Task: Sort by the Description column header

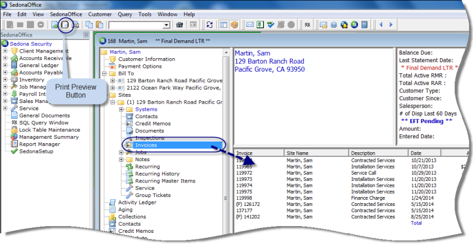Action: pyautogui.click(x=378, y=153)
